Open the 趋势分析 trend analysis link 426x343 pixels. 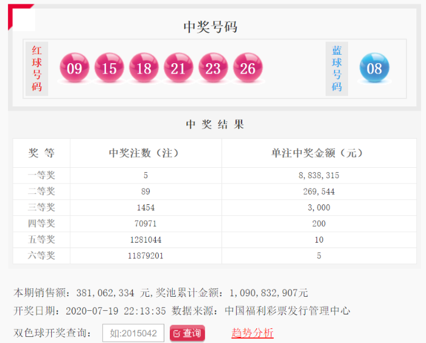pos(253,333)
